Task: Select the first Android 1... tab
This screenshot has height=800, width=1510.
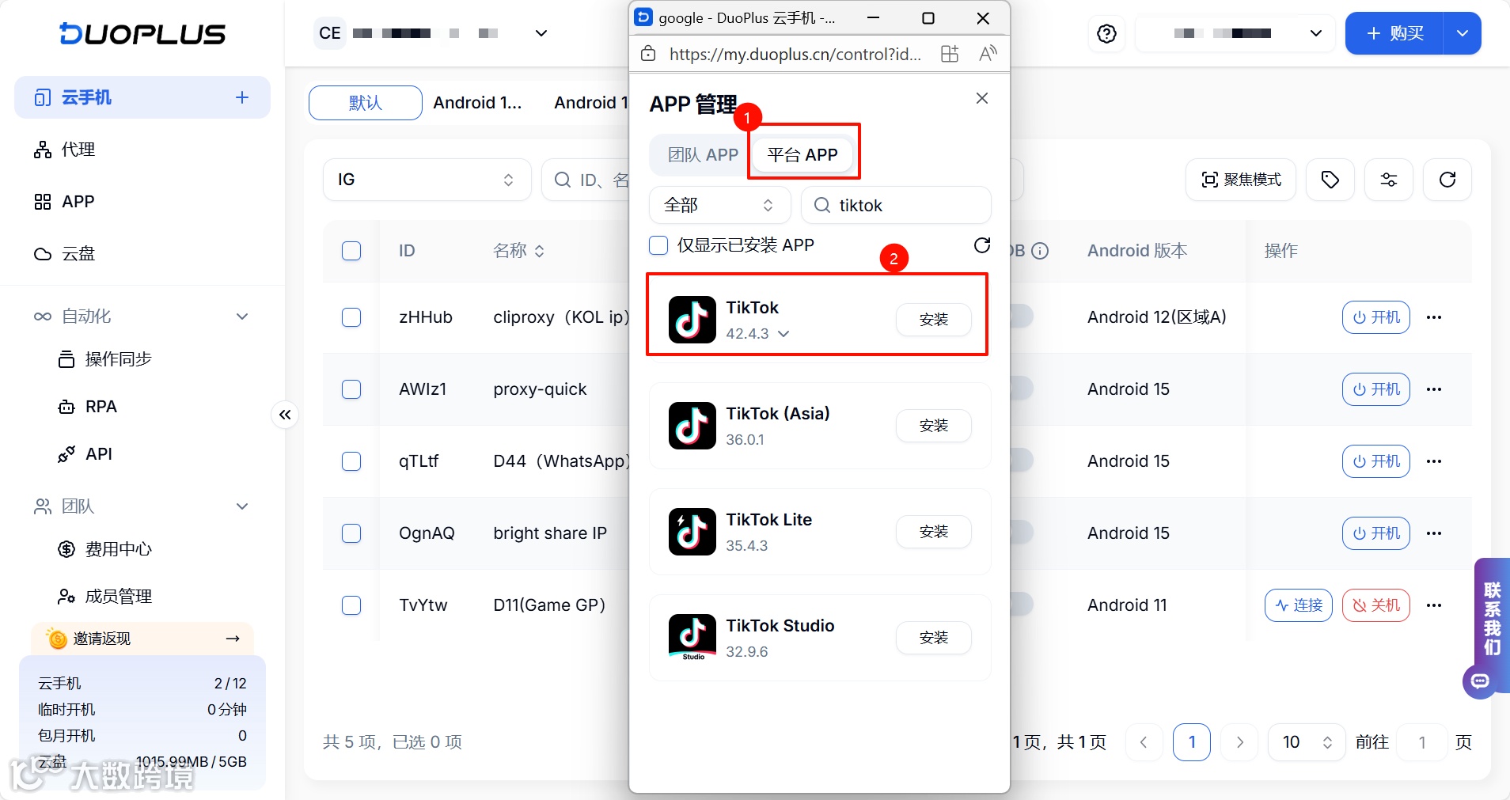Action: pyautogui.click(x=477, y=103)
